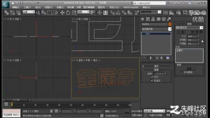Select the Move tool in the main toolbar
Image resolution: width=210 pixels, height=118 pixels.
[x=62, y=13]
